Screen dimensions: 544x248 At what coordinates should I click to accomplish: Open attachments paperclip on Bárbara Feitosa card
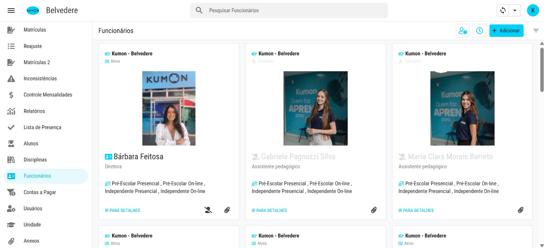click(x=227, y=210)
